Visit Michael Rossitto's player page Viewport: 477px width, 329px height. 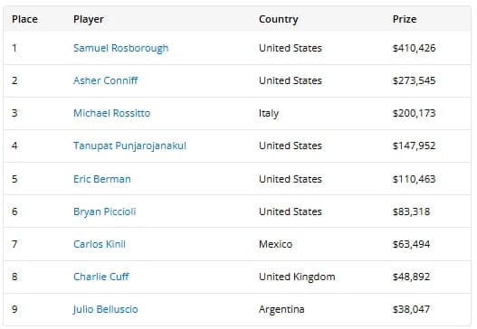click(111, 113)
